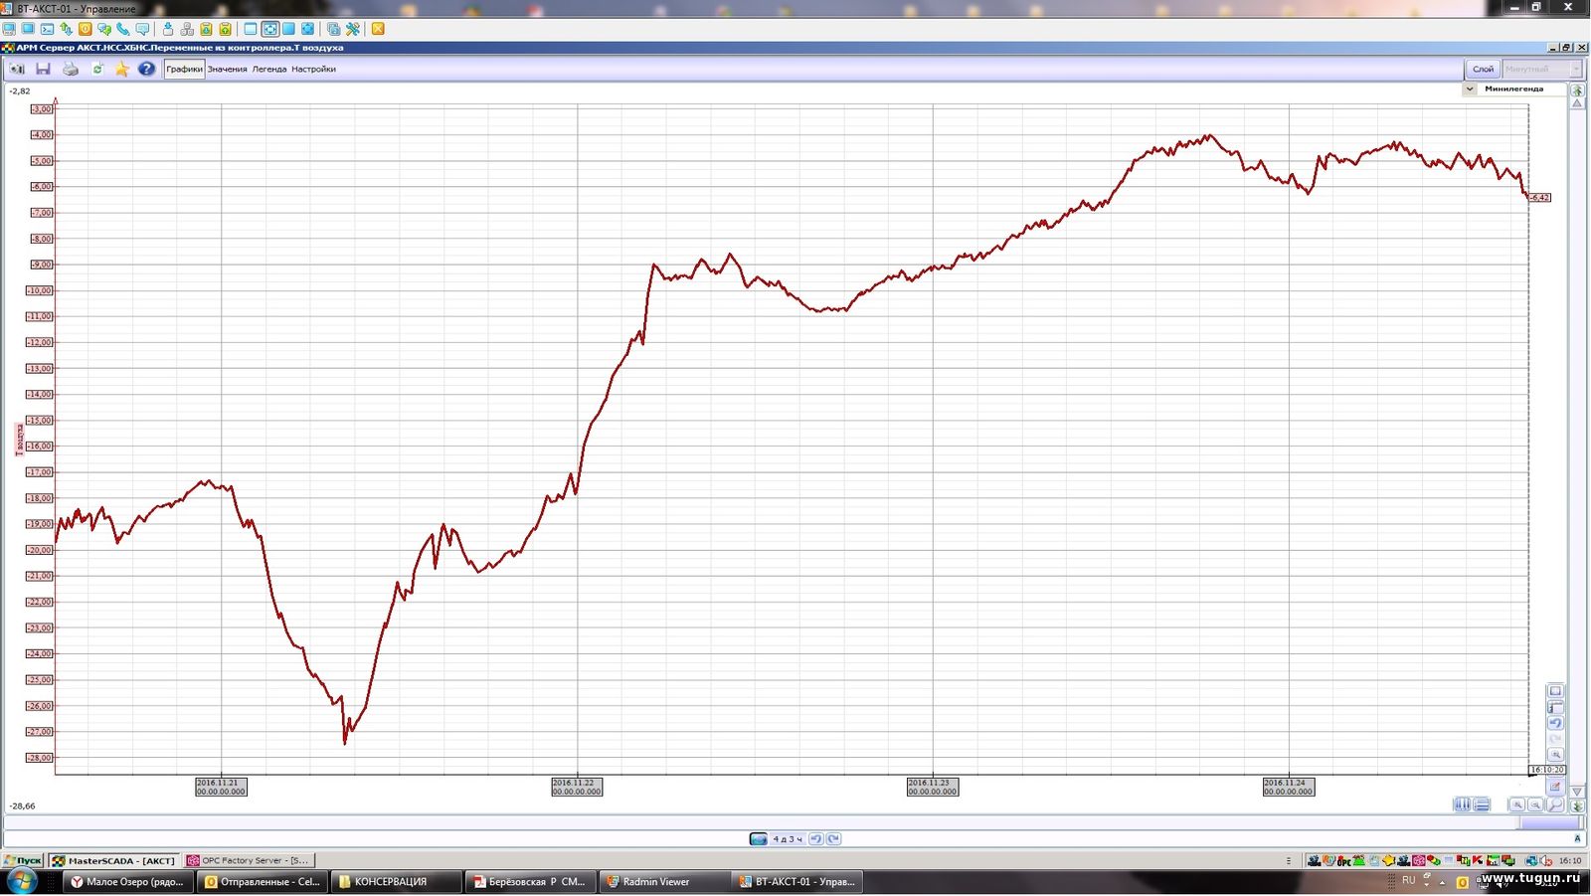Click the Radmin voice chat phone icon

(123, 29)
